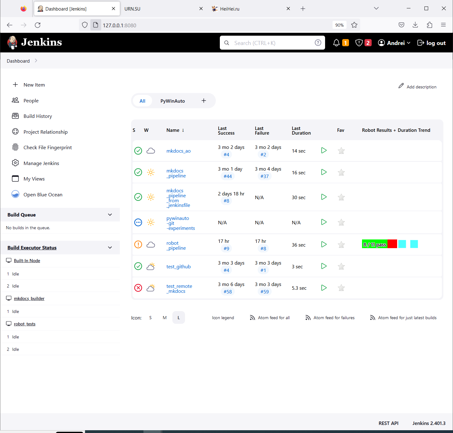Open the notifications bell icon
This screenshot has width=453, height=433.
336,43
